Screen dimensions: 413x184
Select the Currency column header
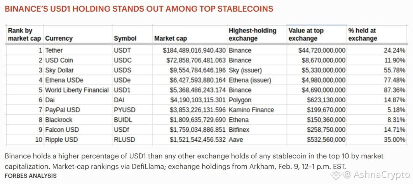59,38
